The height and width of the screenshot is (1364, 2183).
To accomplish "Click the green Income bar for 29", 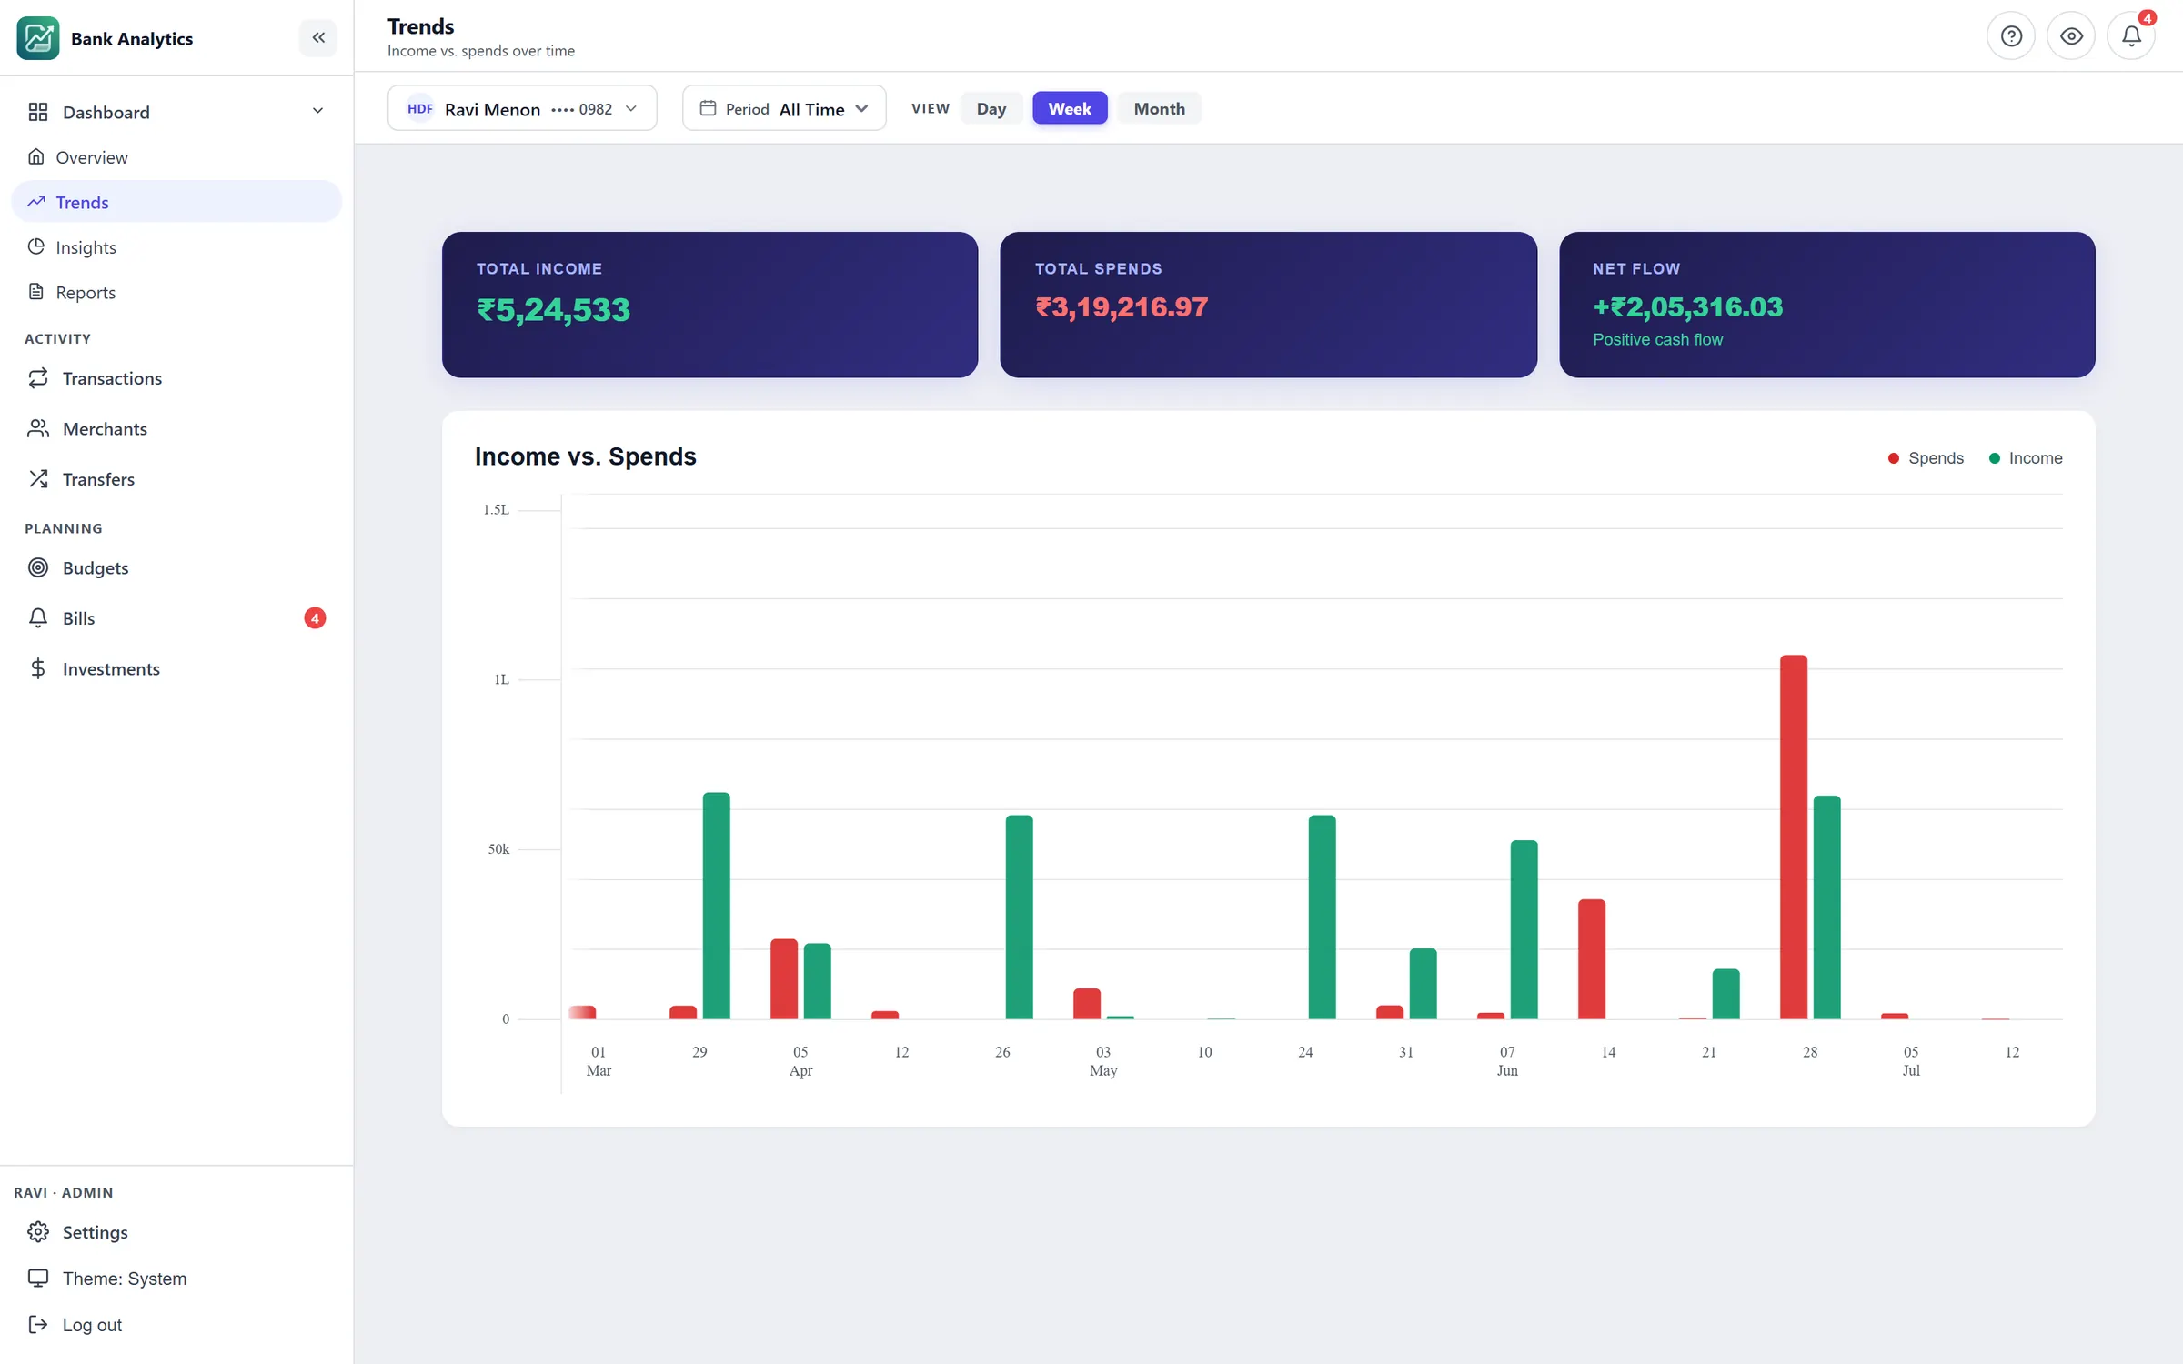I will 717,906.
